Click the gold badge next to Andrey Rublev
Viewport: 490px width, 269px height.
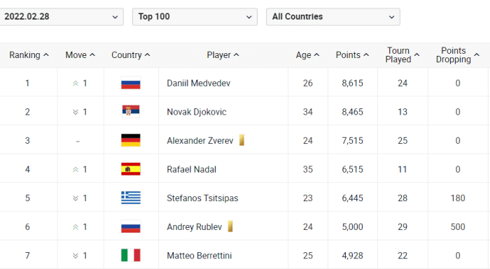(x=230, y=226)
